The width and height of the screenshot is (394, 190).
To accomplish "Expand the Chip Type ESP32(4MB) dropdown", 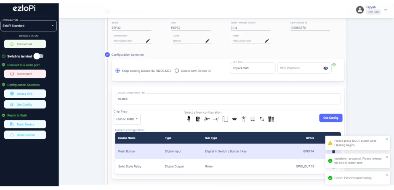I will 127,119.
